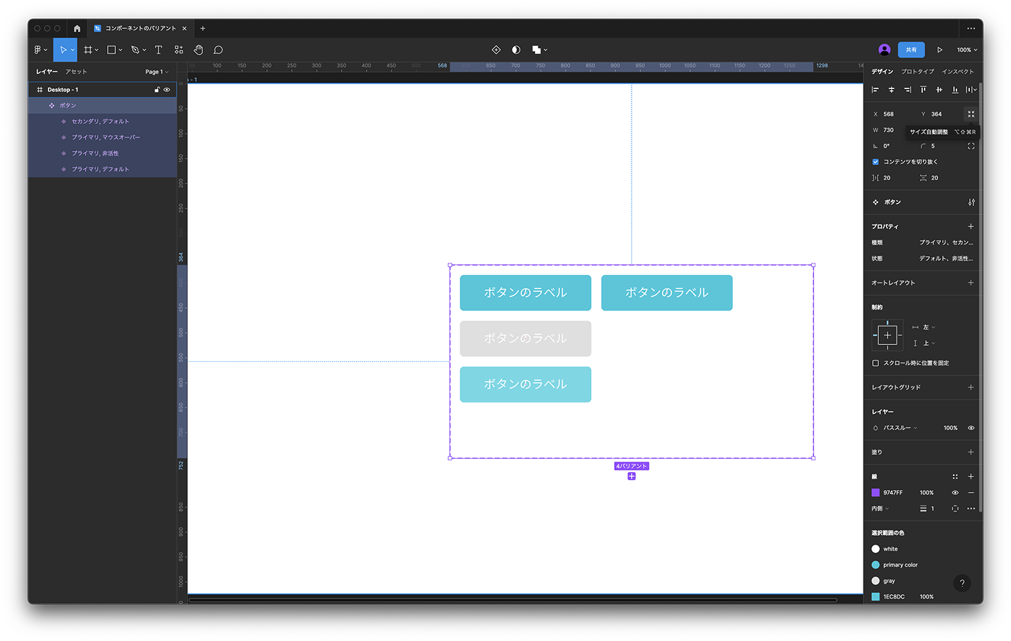The height and width of the screenshot is (641, 1011).
Task: Open a new tab with plus icon
Action: pos(203,28)
